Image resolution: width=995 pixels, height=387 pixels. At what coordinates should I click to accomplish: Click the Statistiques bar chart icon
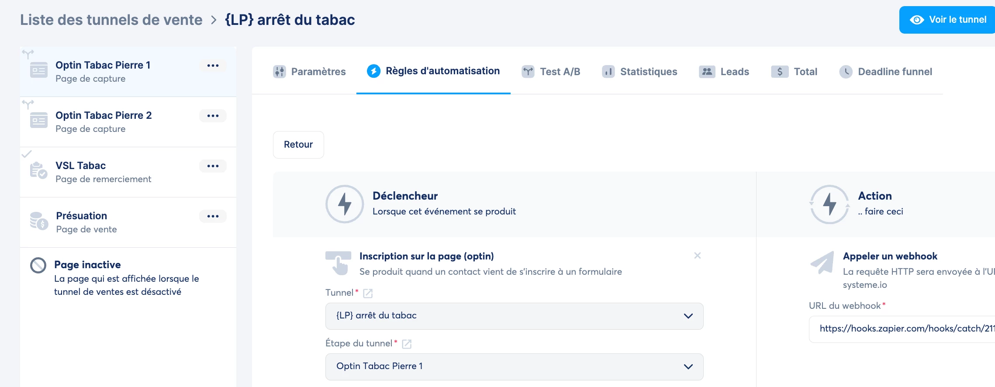[x=608, y=72]
